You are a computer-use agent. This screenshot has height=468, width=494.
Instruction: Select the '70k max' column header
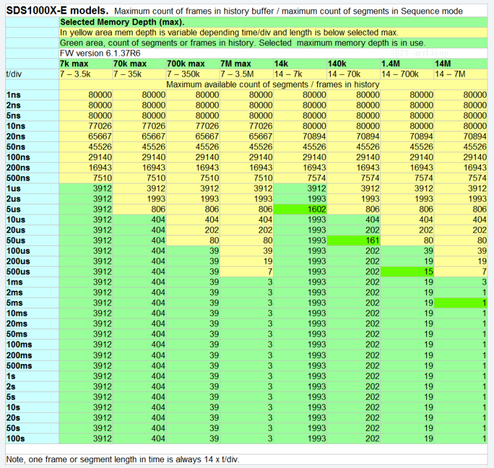139,64
